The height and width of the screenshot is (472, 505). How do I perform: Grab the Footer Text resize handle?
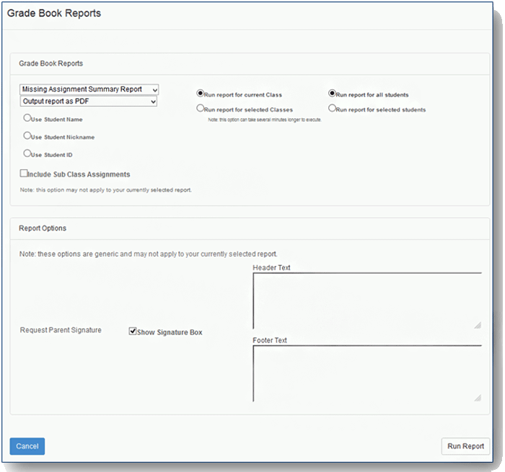pos(478,398)
